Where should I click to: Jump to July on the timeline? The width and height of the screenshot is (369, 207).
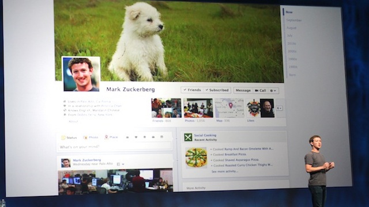point(289,36)
